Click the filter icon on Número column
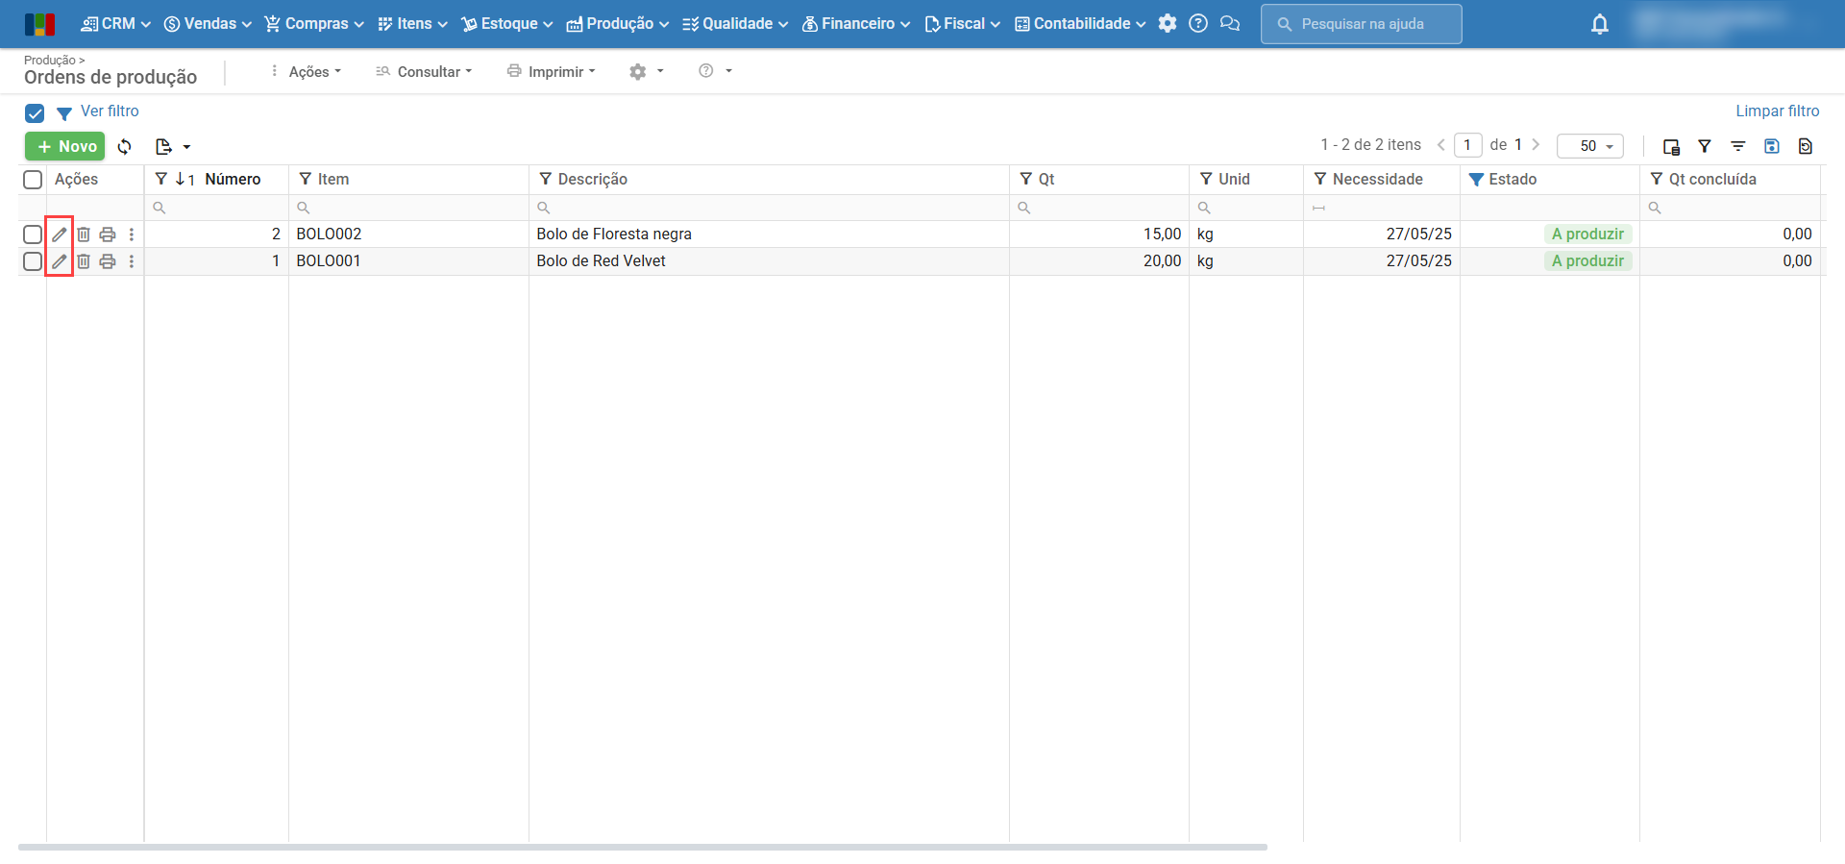Viewport: 1845px width, 864px height. (x=161, y=179)
